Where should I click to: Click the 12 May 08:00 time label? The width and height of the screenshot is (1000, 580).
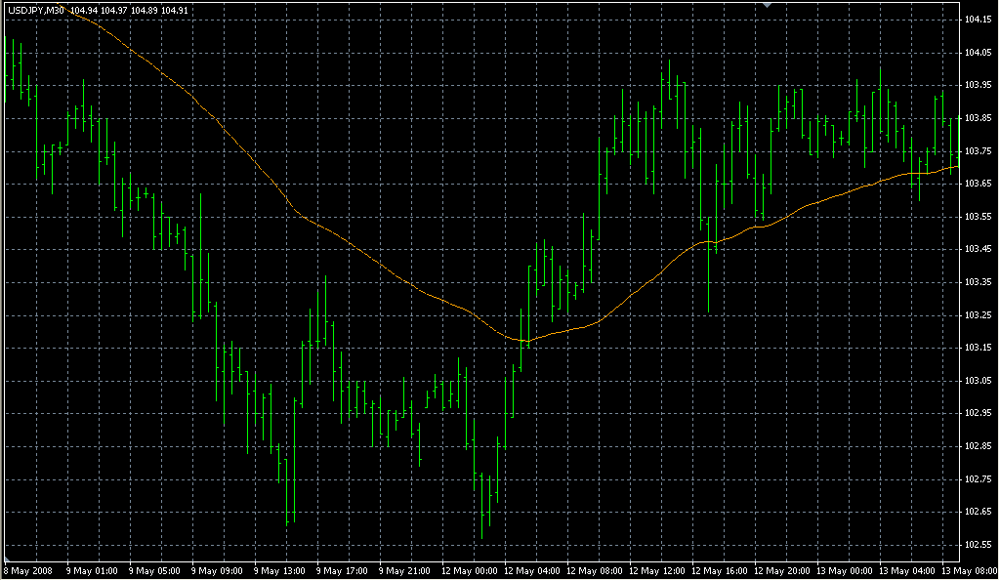[594, 569]
